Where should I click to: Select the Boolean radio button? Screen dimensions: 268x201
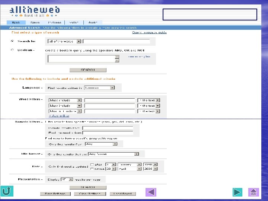pyautogui.click(x=12, y=50)
